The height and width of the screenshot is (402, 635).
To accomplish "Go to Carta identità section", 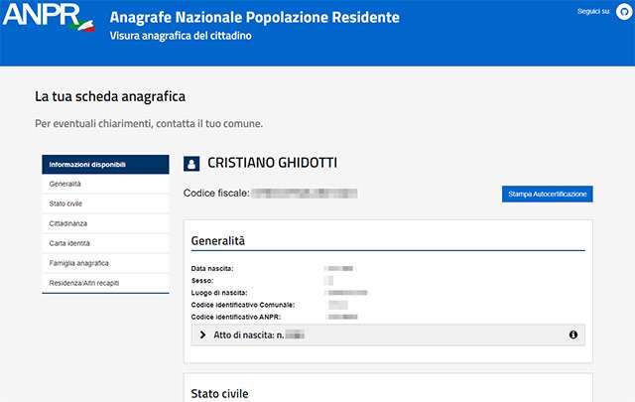I will click(x=105, y=243).
